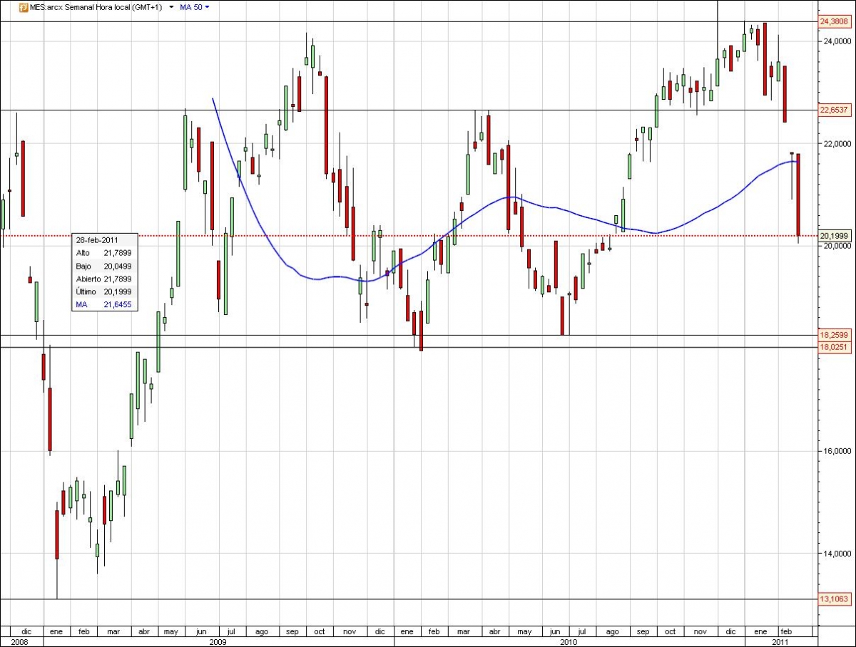Open the MA 50 indicator dropdown
Viewport: 856px width, 647px height.
coord(206,6)
